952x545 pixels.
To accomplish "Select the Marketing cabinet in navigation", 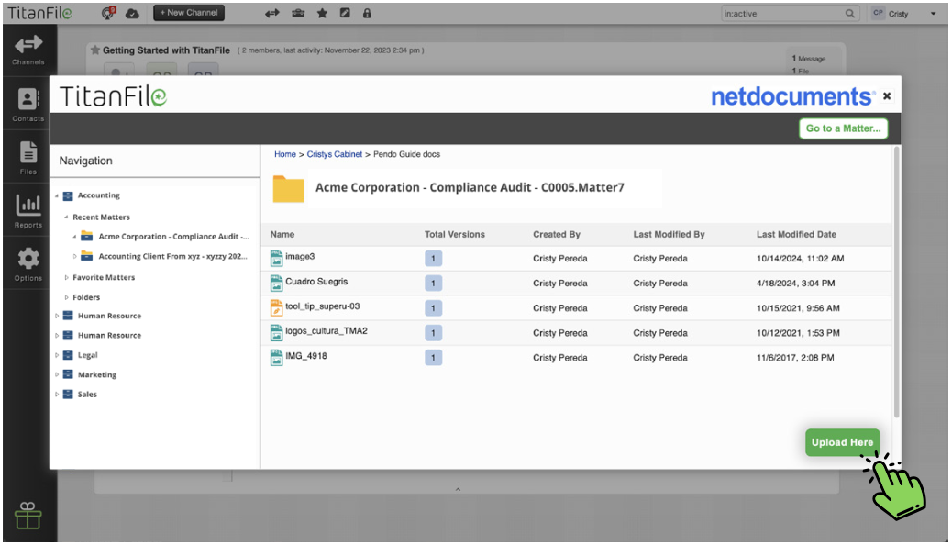I will (x=96, y=375).
